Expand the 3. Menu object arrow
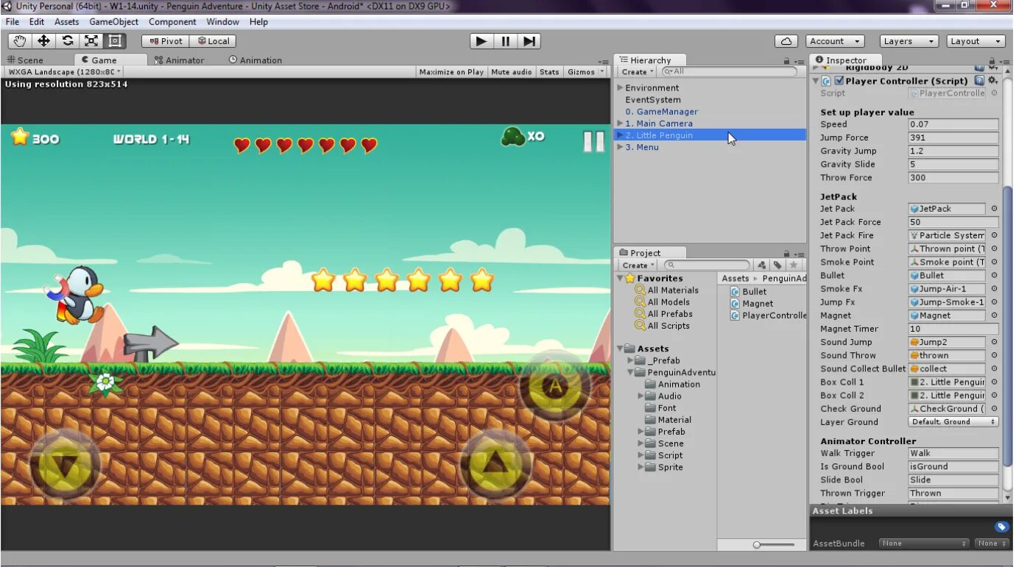Screen dimensions: 1016x567 (x=620, y=147)
